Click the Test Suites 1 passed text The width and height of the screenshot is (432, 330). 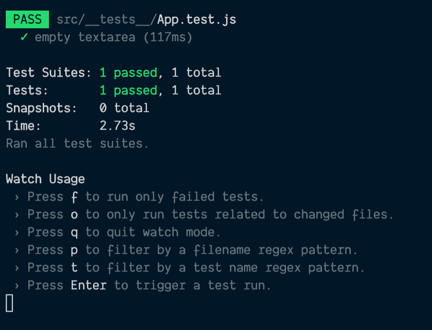click(128, 73)
